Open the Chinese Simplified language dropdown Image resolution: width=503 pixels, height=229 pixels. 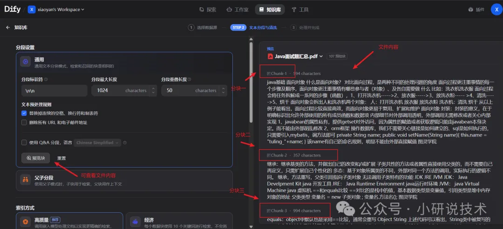[97, 143]
